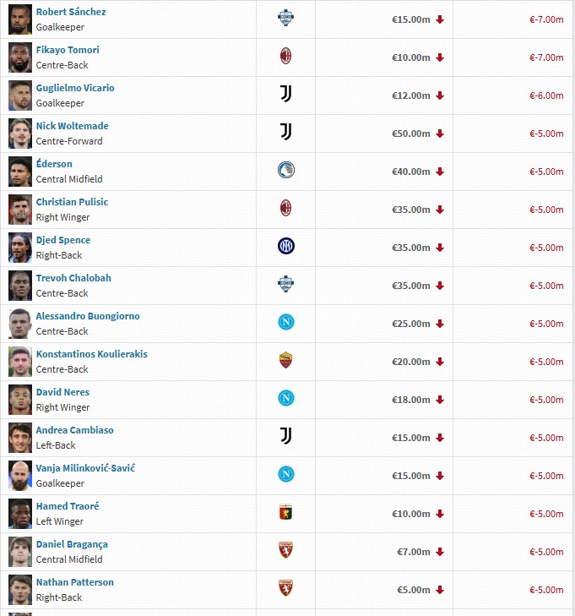Image resolution: width=575 pixels, height=616 pixels.
Task: Open Christian Pulisic player profile link
Action: tap(73, 202)
